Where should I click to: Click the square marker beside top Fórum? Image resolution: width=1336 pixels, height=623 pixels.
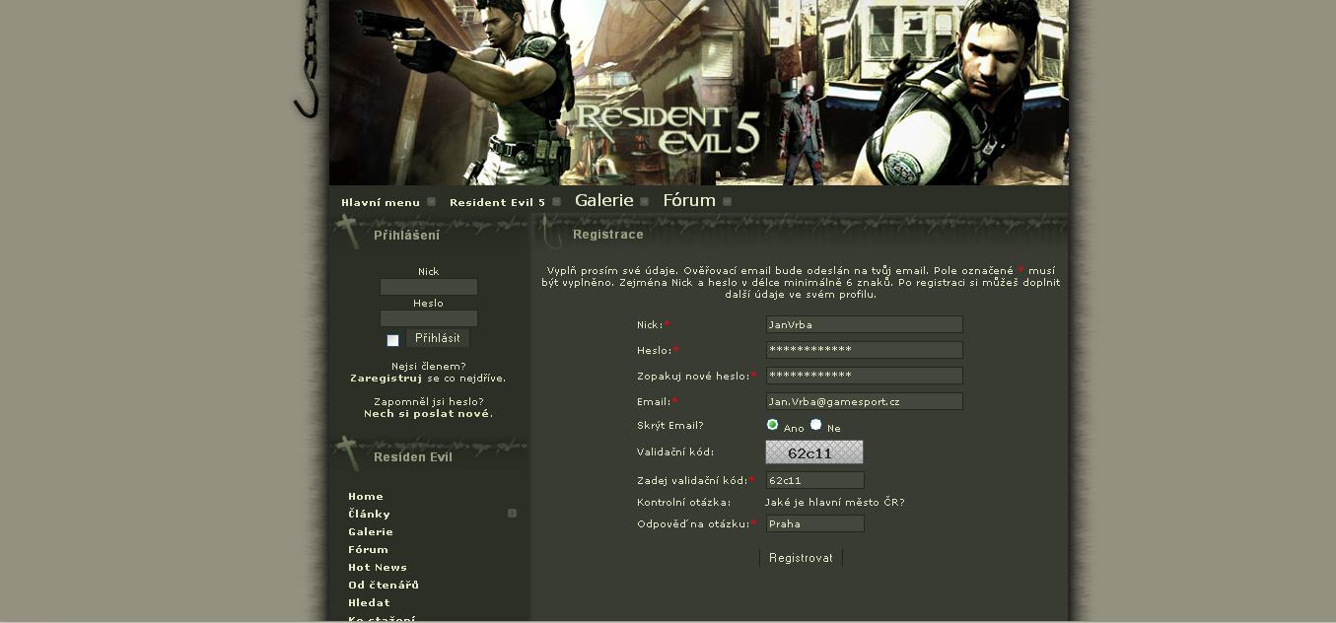click(727, 202)
